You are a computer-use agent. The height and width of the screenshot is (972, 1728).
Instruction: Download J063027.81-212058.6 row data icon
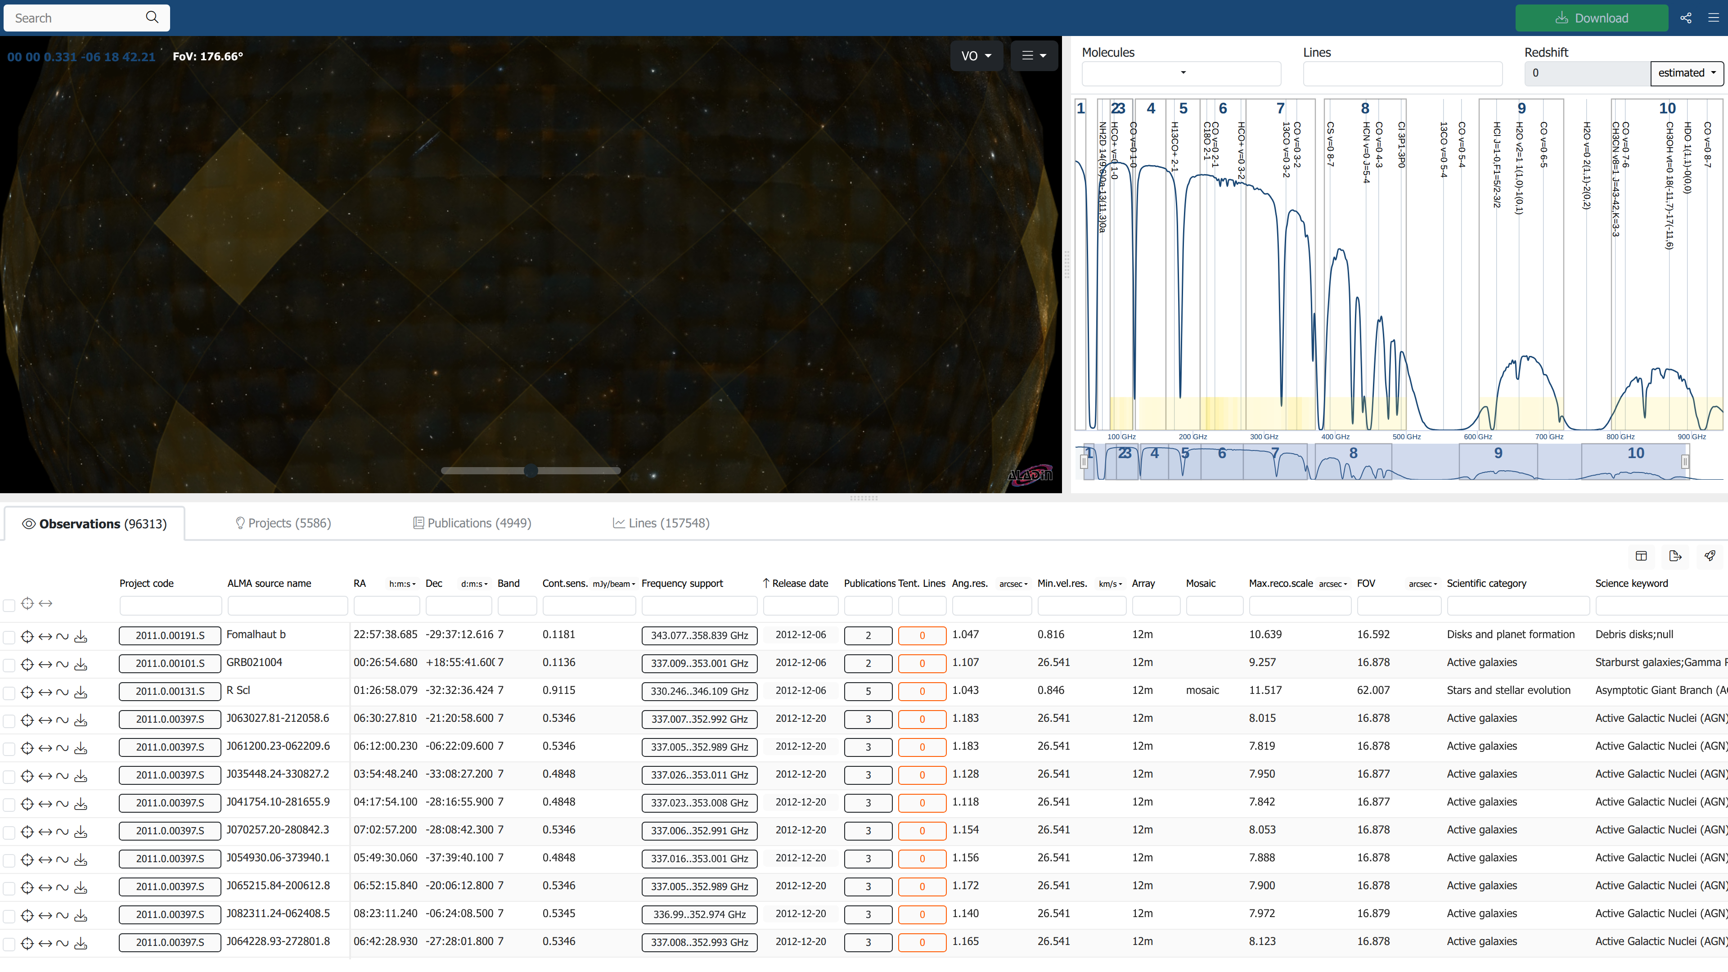pos(81,720)
